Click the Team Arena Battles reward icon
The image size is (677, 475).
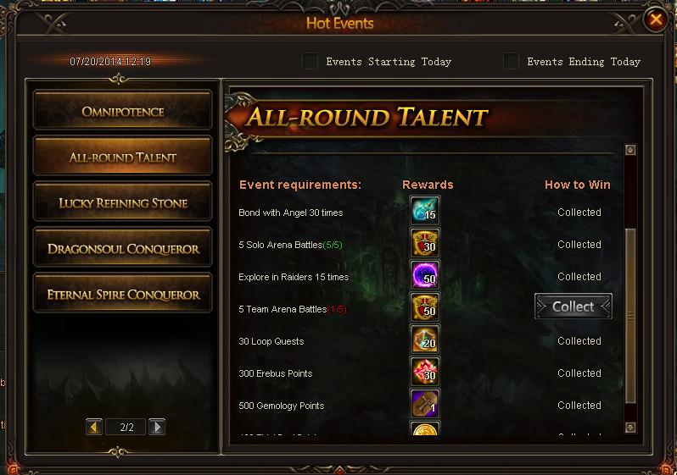pos(425,307)
